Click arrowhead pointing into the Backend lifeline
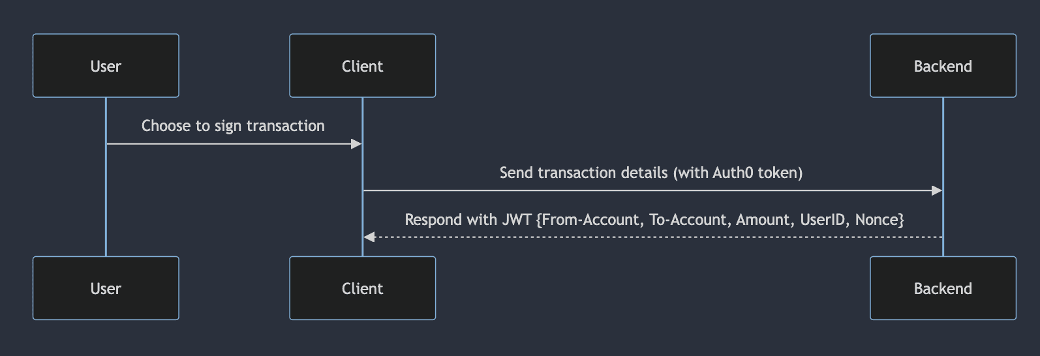 pyautogui.click(x=937, y=190)
